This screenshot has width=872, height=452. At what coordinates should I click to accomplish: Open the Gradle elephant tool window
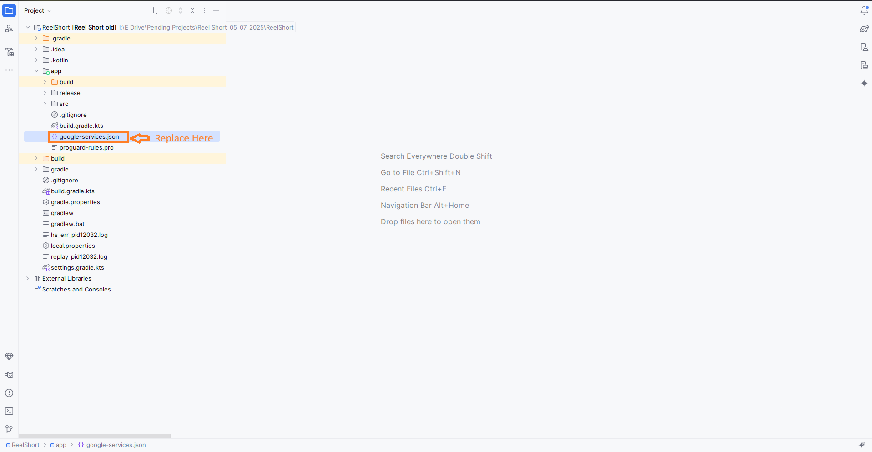pyautogui.click(x=864, y=29)
